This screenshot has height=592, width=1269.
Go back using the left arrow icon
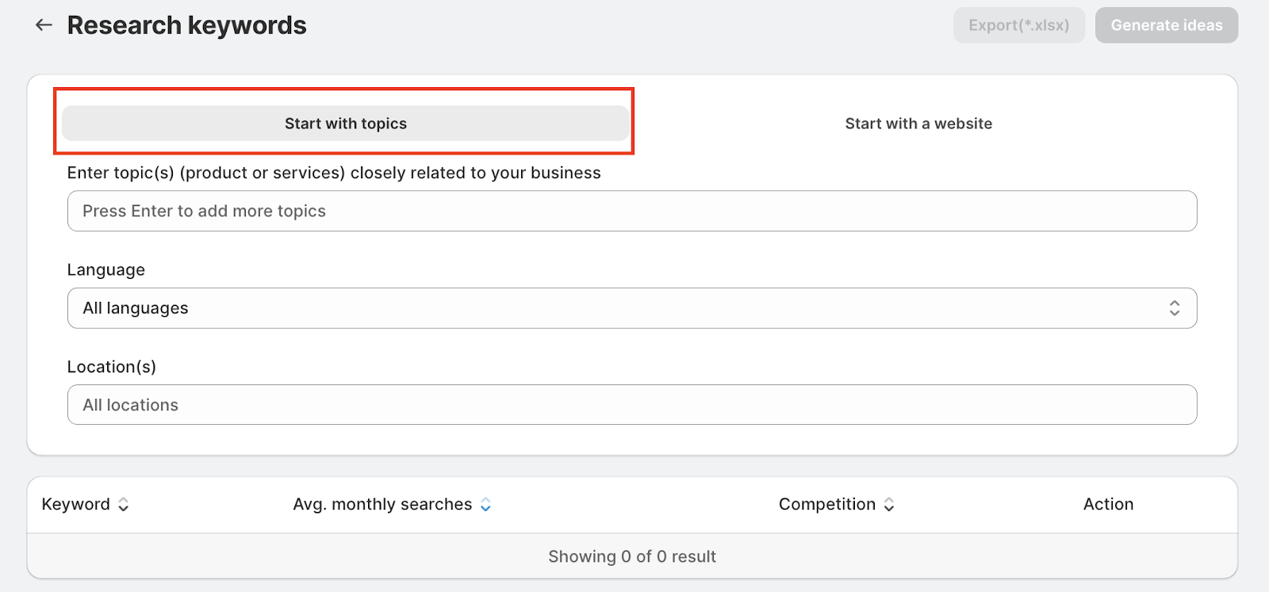[x=44, y=25]
